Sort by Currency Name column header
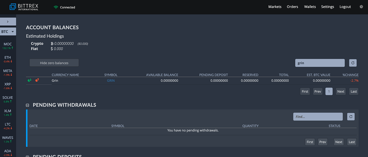 click(x=65, y=75)
